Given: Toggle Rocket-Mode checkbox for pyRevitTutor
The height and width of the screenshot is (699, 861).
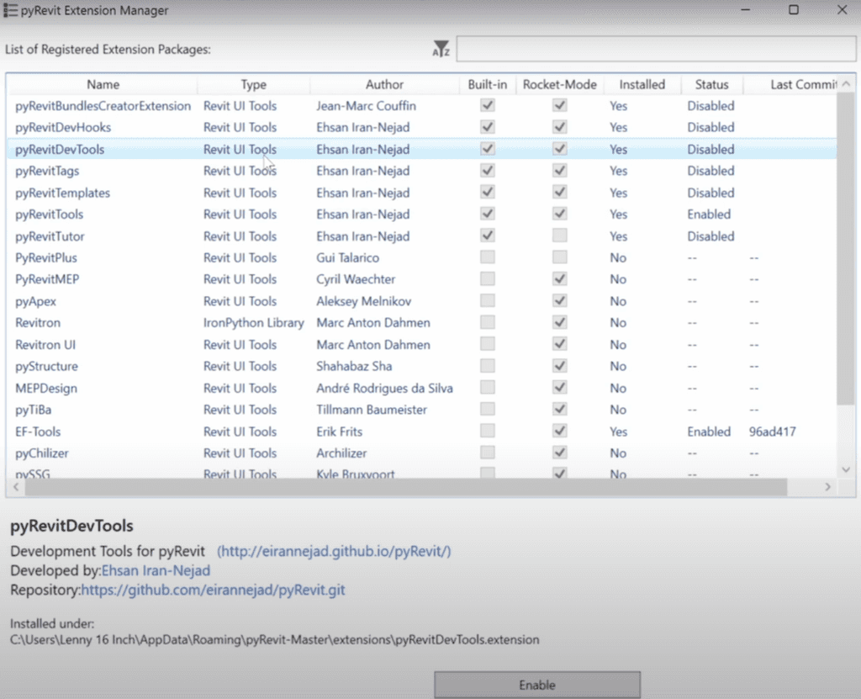Looking at the screenshot, I should click(559, 236).
